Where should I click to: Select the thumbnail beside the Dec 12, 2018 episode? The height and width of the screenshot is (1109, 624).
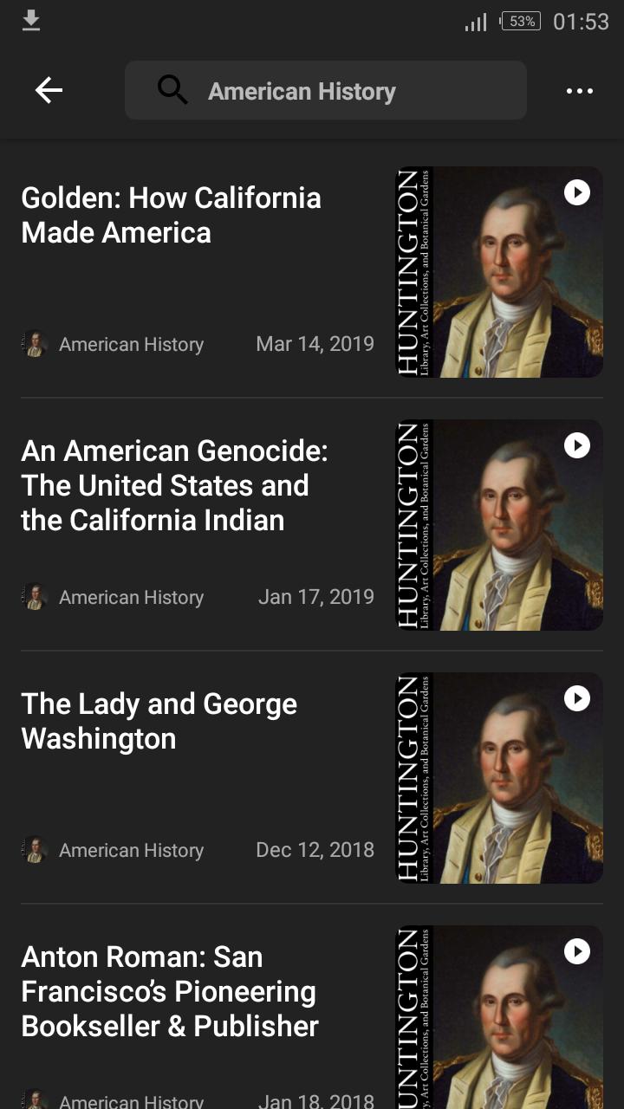[499, 778]
